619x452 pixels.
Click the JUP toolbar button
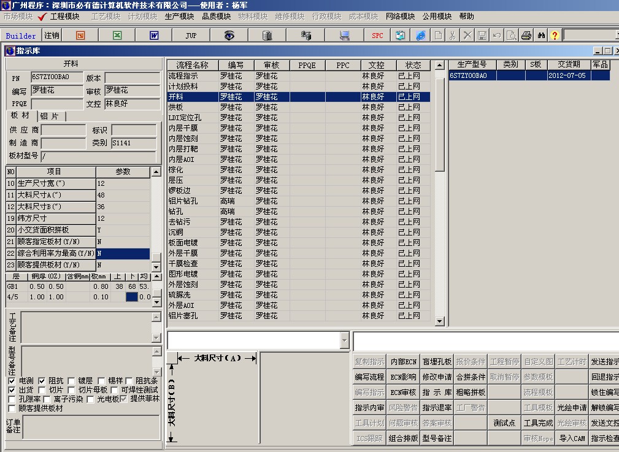coord(191,36)
